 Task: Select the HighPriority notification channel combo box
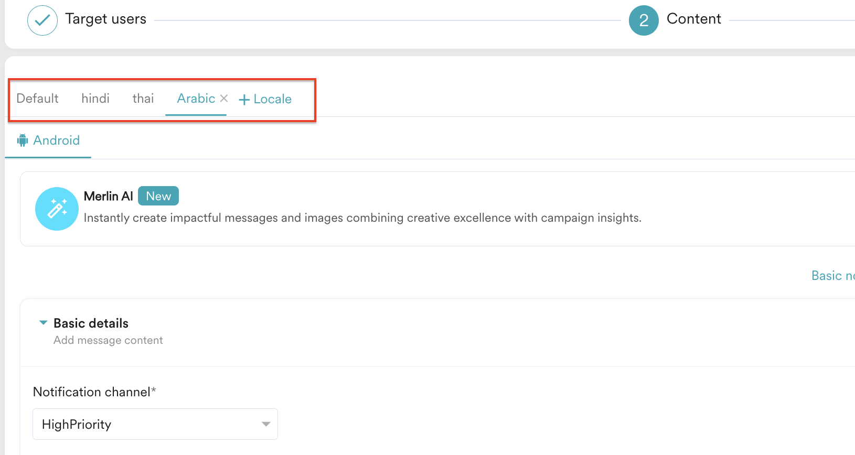point(147,424)
